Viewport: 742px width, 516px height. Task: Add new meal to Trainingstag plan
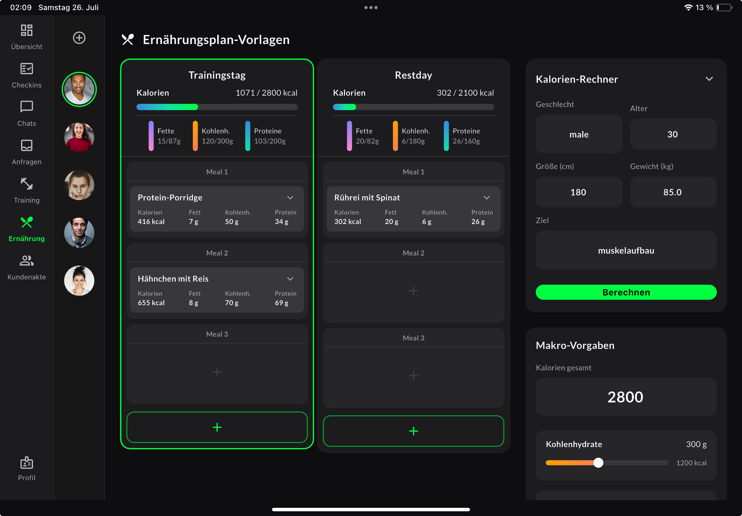click(x=217, y=427)
